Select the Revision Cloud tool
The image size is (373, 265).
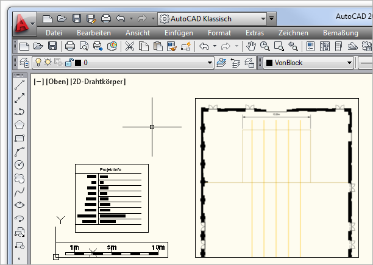coord(20,178)
